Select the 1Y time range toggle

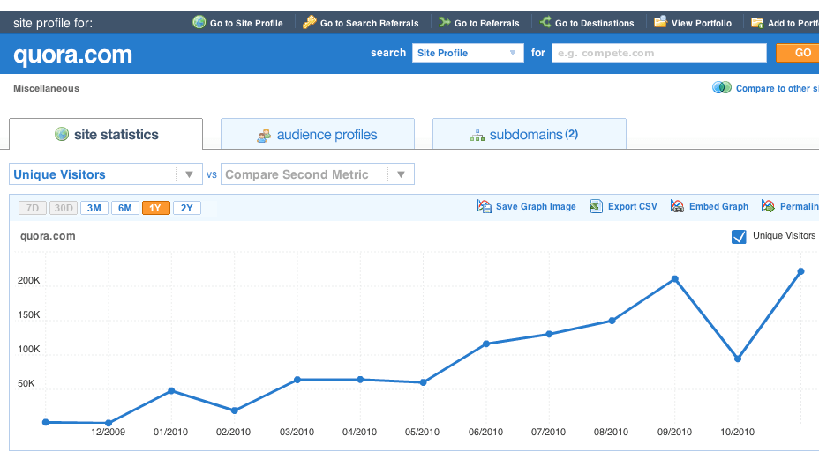pos(155,208)
